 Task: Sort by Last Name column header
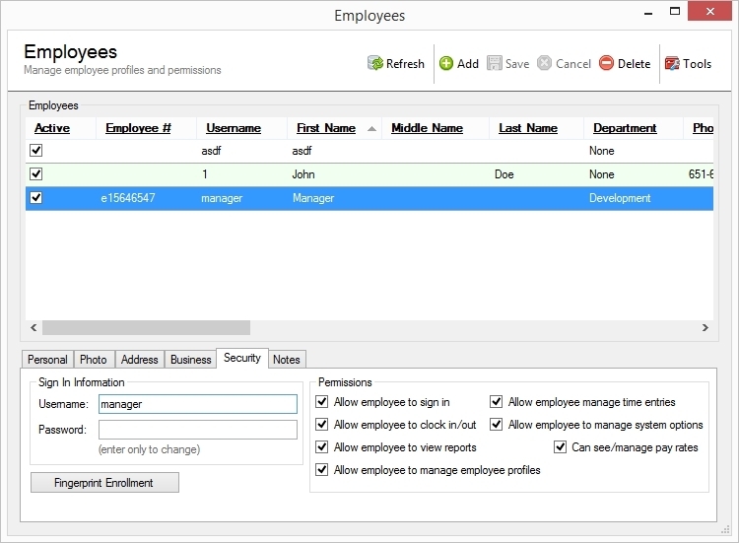[528, 128]
